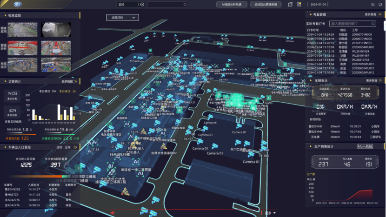Viewport: 386px width, 217px height.
Task: Click the Mom系统 button
Action: pyautogui.click(x=365, y=146)
